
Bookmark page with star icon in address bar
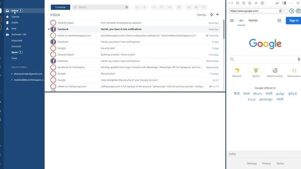[x=280, y=11]
